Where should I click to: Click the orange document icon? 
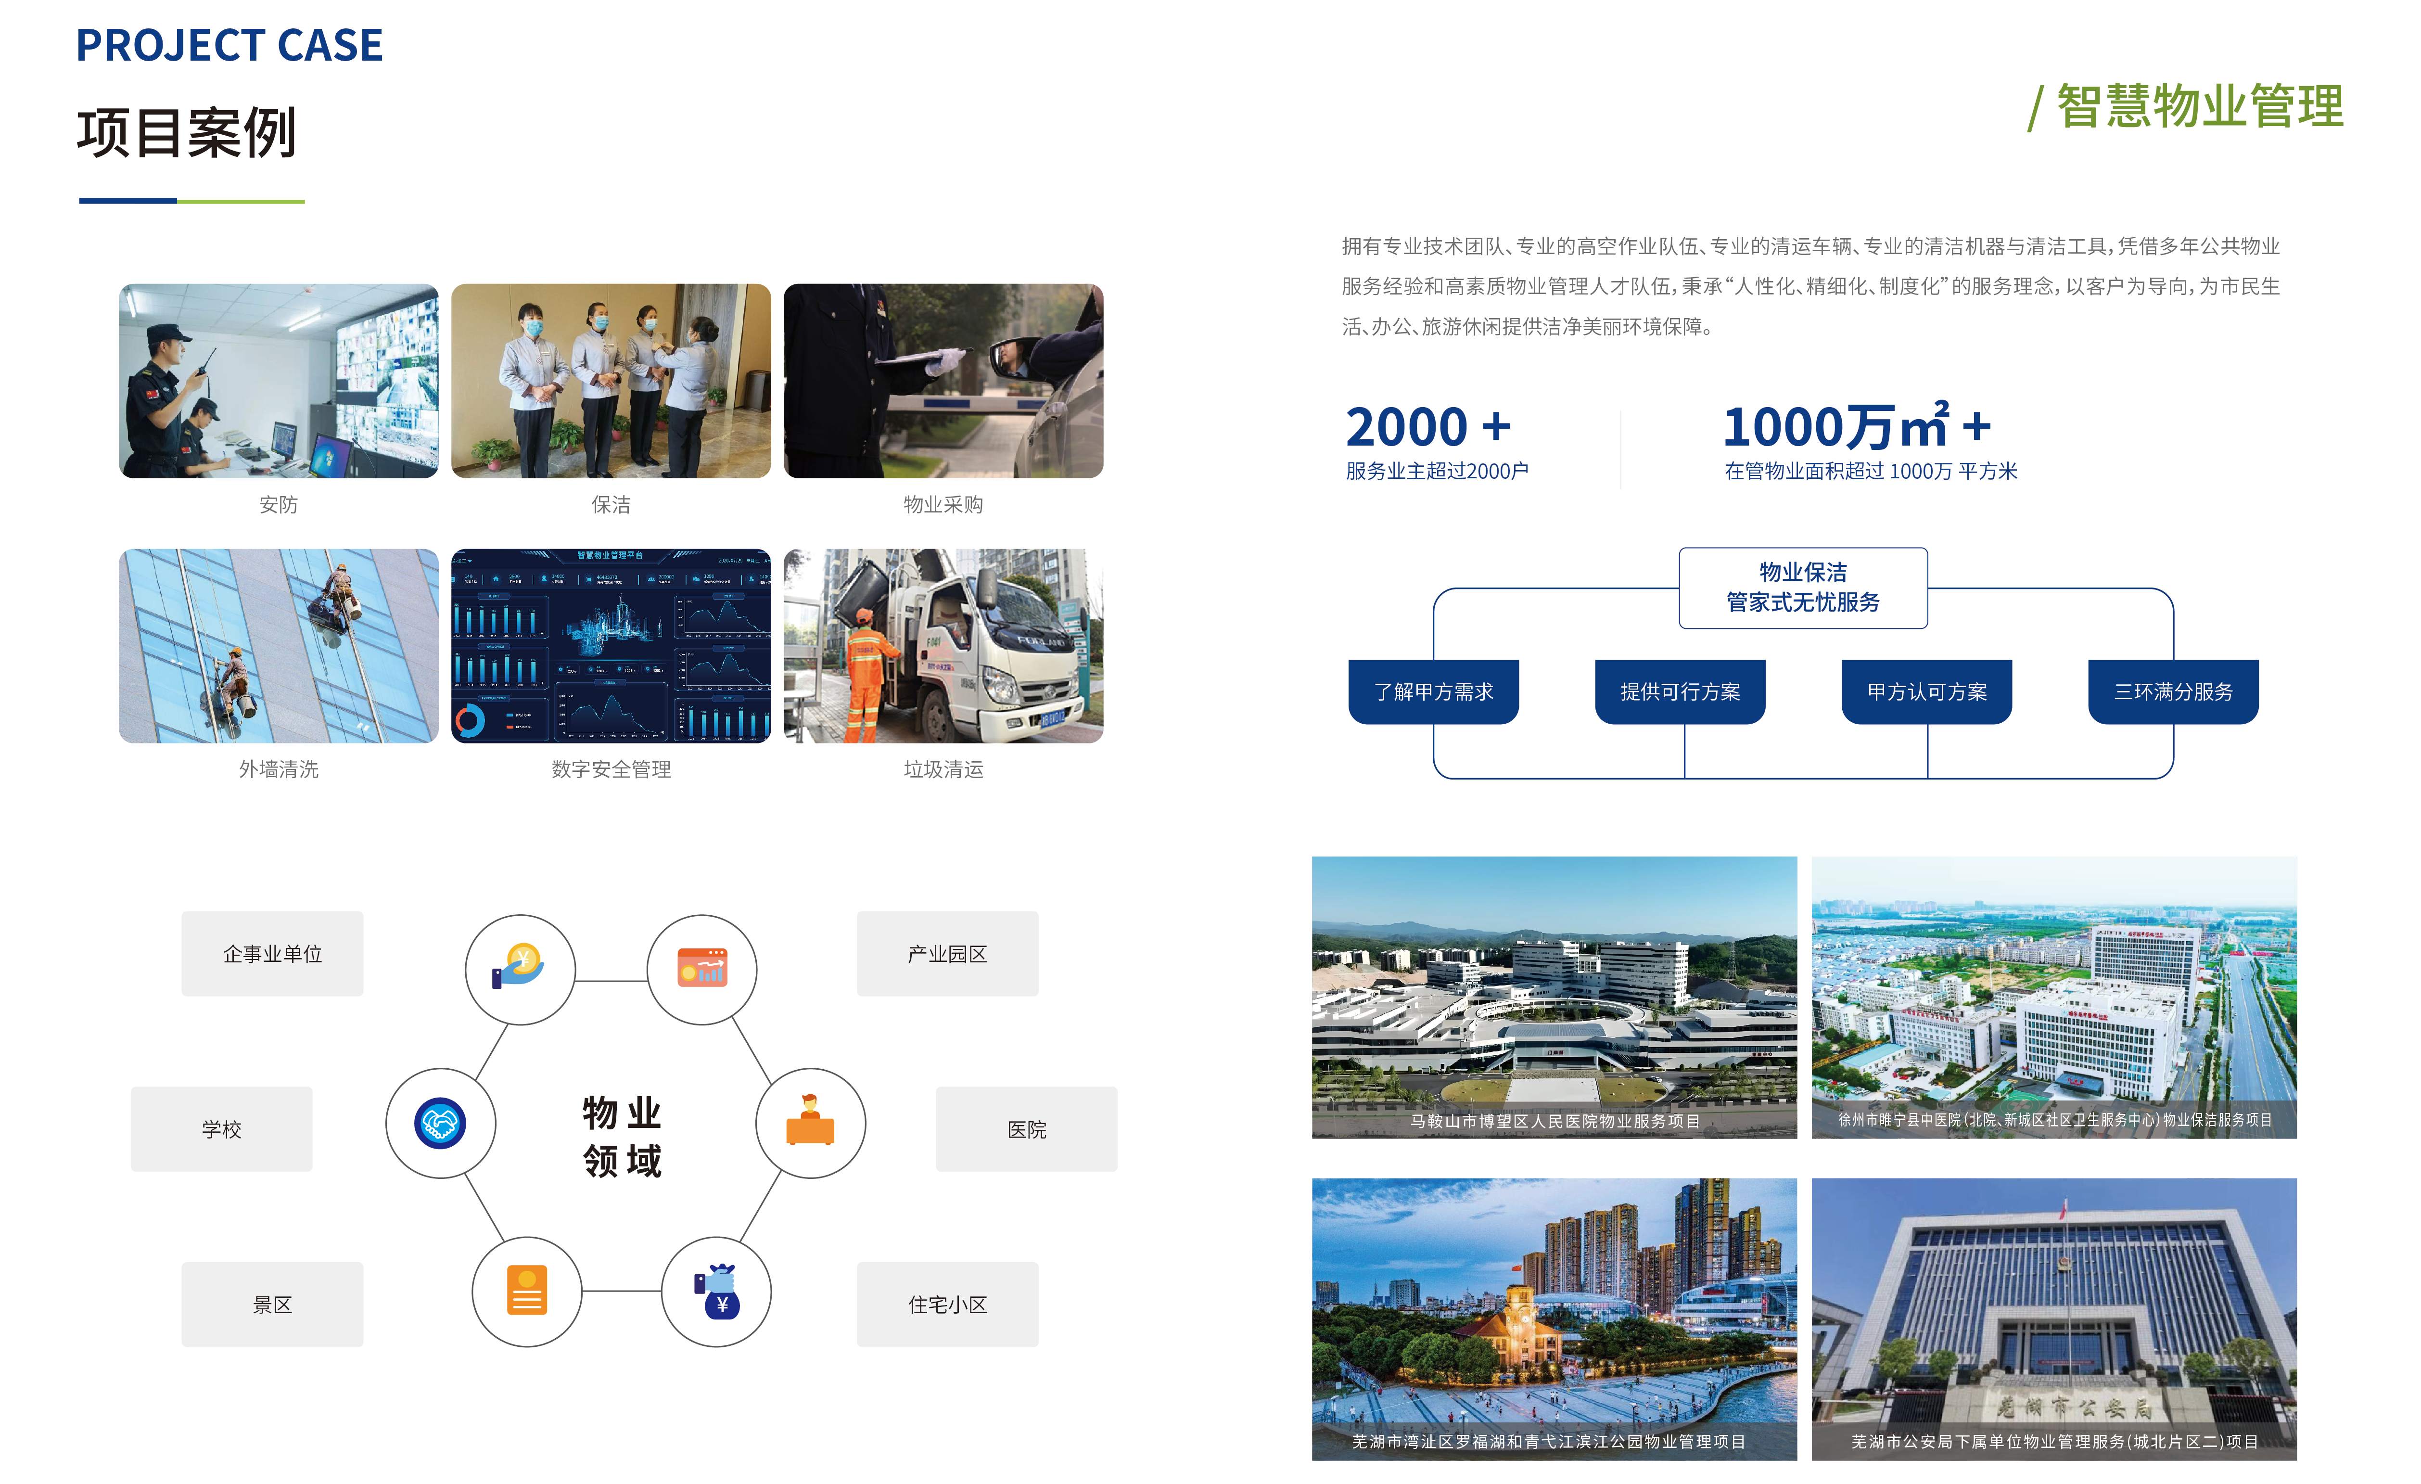[x=527, y=1292]
